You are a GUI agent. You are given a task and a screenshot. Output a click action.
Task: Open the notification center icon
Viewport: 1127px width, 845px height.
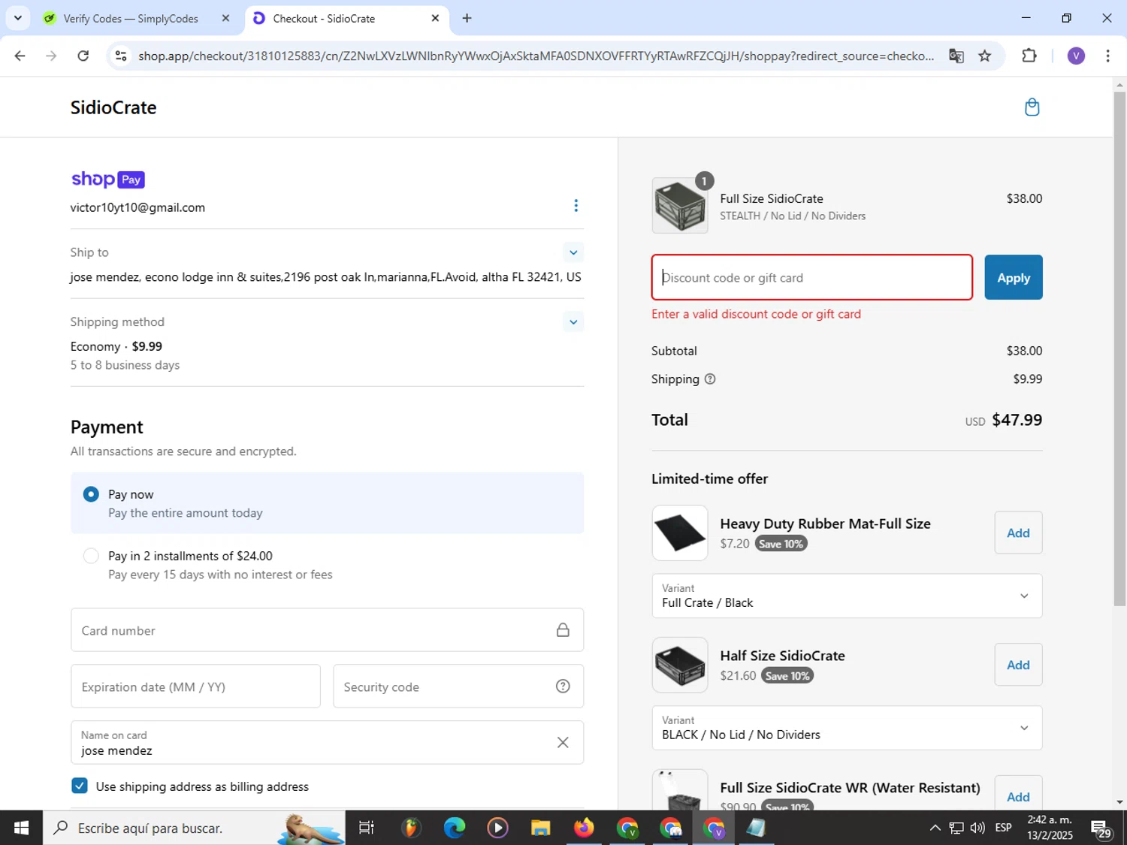pyautogui.click(x=1101, y=828)
